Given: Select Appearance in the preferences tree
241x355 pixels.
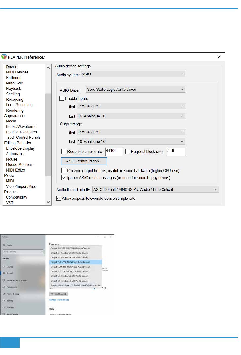Looking at the screenshot, I should pyautogui.click(x=14, y=116).
